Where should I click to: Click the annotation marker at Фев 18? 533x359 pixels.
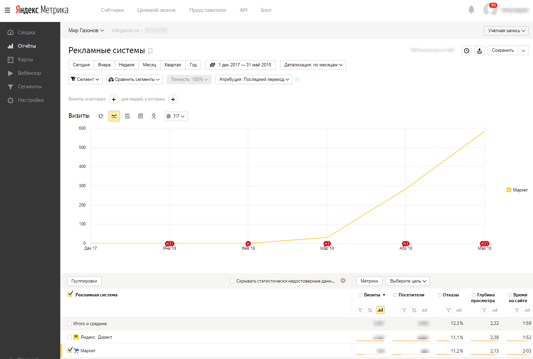pos(248,244)
